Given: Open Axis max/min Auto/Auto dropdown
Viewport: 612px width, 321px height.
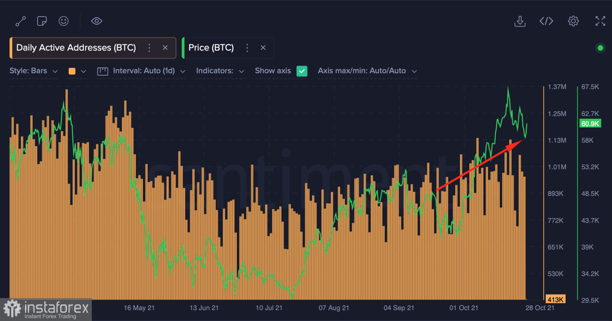Looking at the screenshot, I should click(367, 71).
